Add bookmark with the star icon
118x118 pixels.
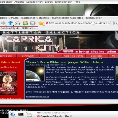point(41,23)
